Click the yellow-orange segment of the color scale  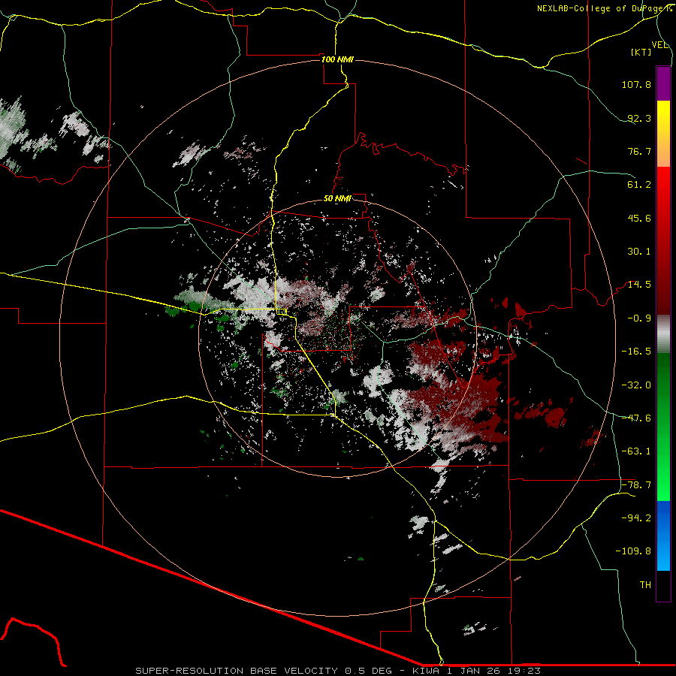click(663, 134)
